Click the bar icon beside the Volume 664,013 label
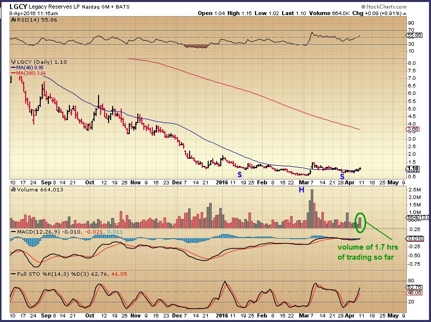This screenshot has width=431, height=322. click(13, 189)
